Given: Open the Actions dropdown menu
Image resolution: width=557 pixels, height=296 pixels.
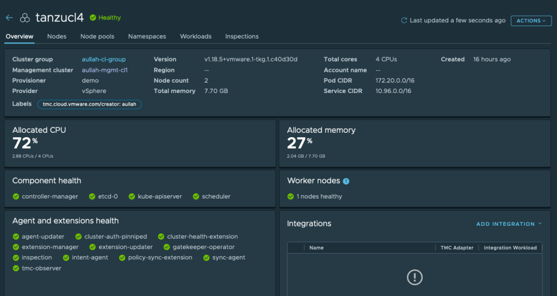Looking at the screenshot, I should (x=531, y=21).
